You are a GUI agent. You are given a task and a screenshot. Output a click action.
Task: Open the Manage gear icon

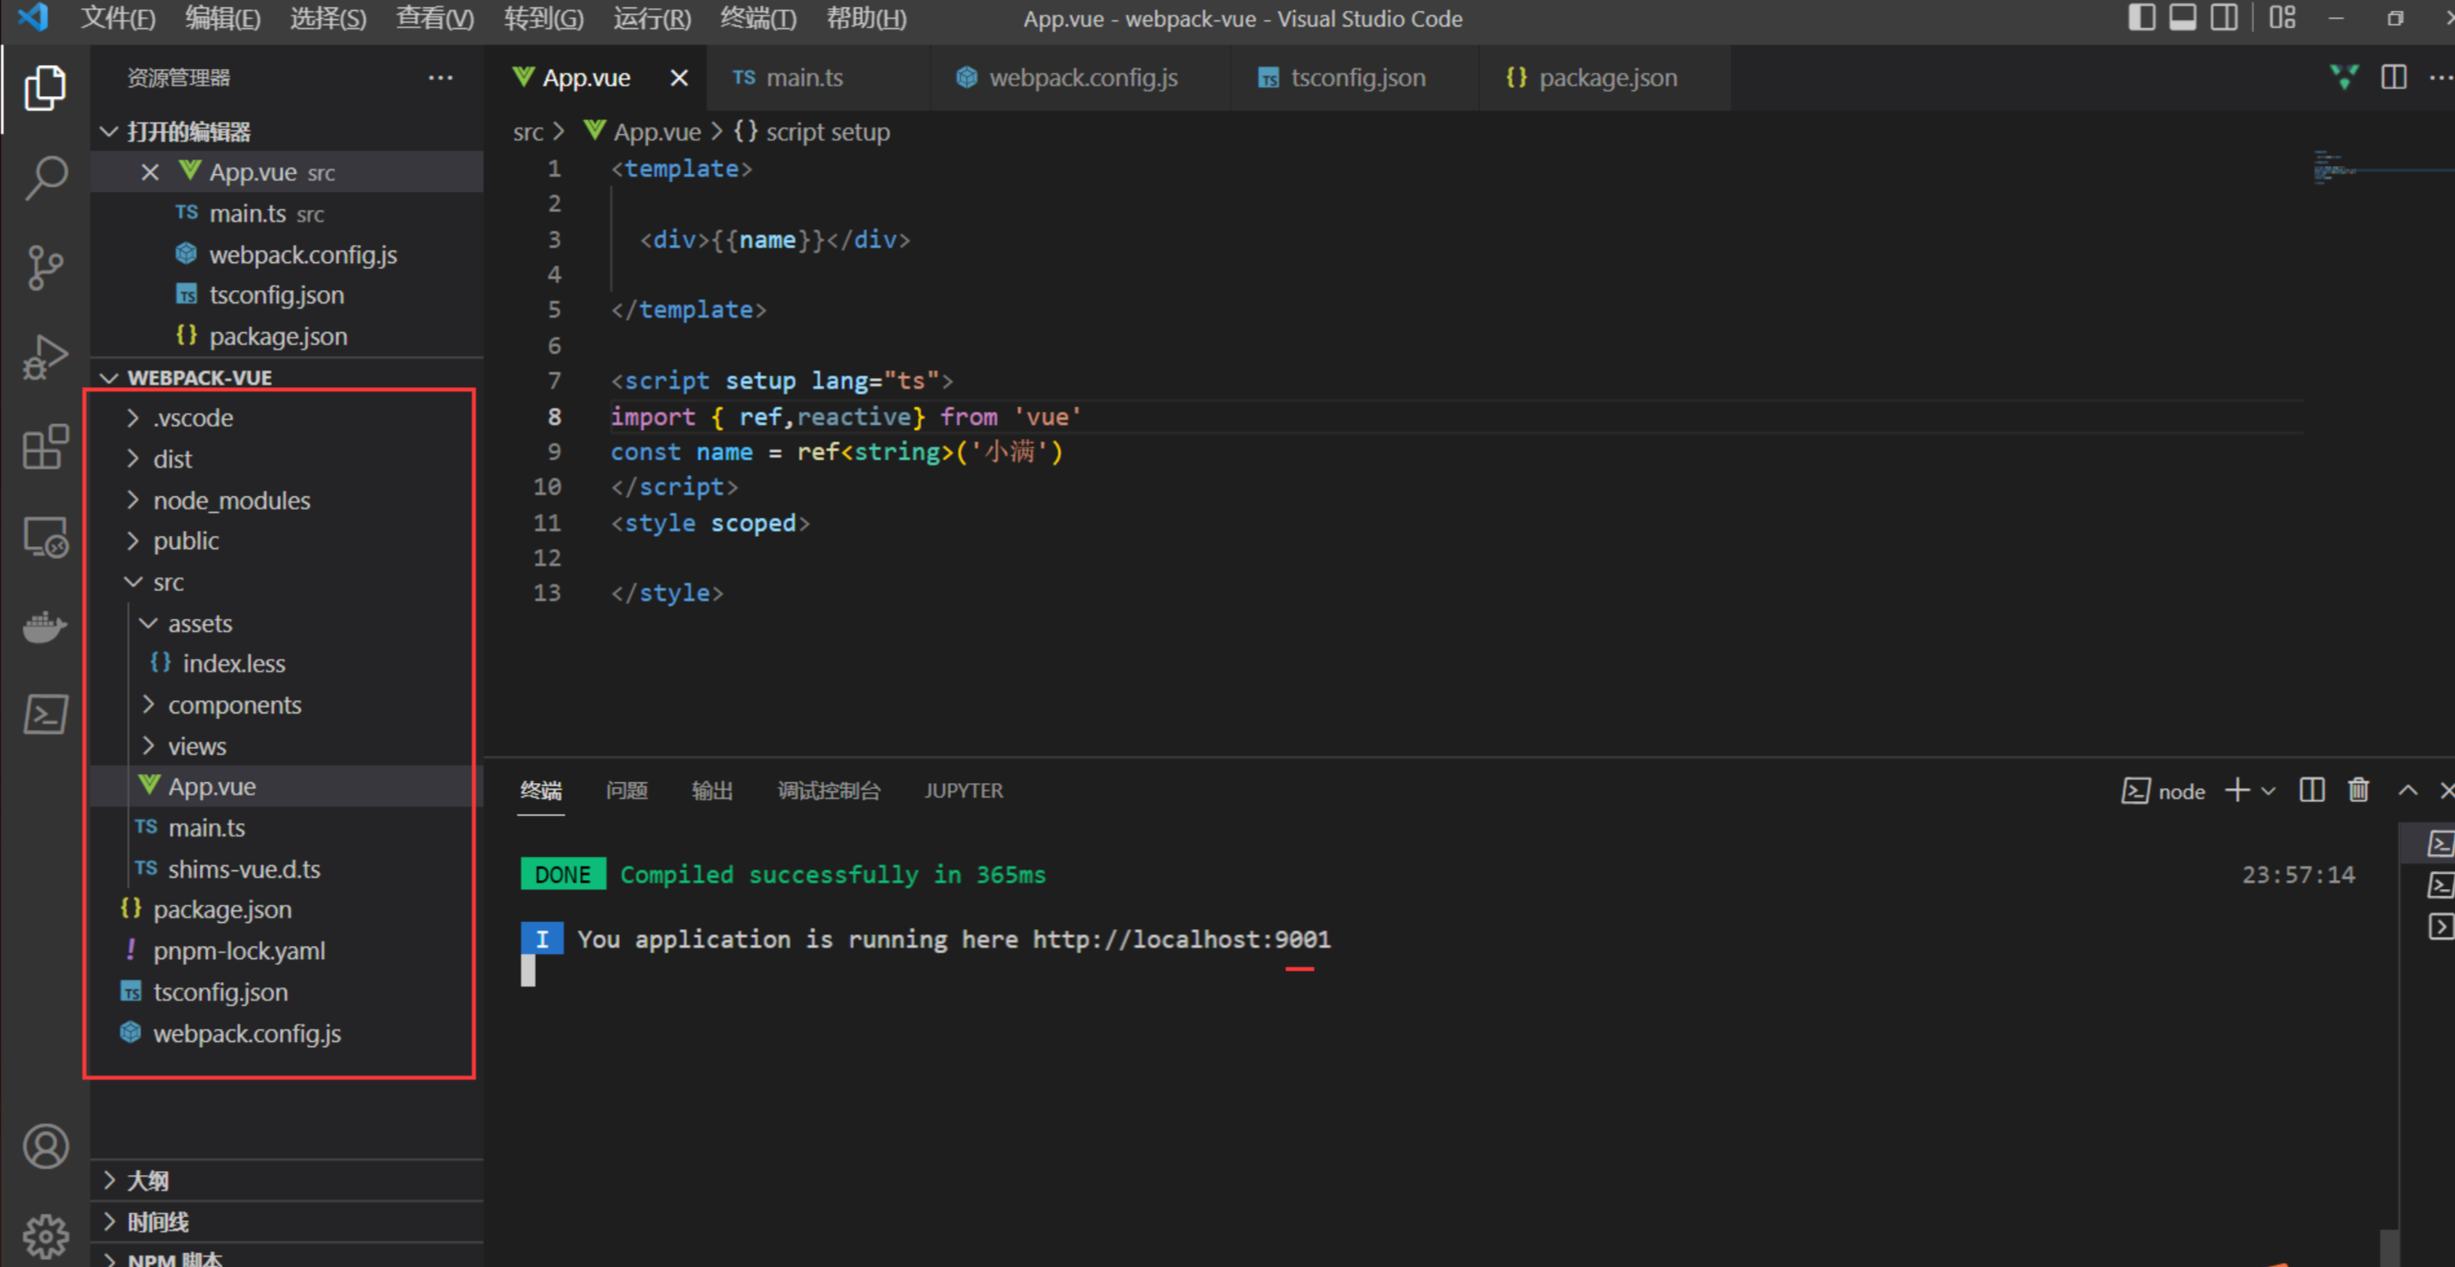[x=44, y=1236]
